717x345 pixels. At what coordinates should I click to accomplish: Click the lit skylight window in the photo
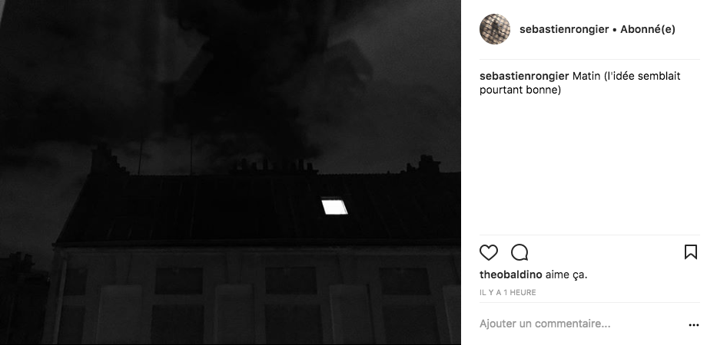tap(334, 205)
